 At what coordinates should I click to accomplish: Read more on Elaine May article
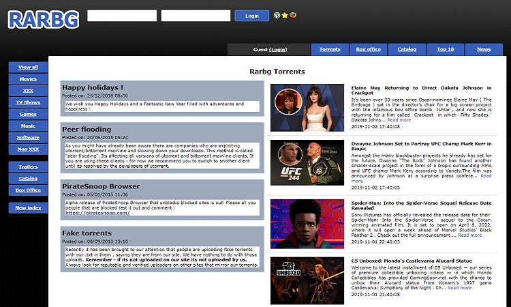399,120
